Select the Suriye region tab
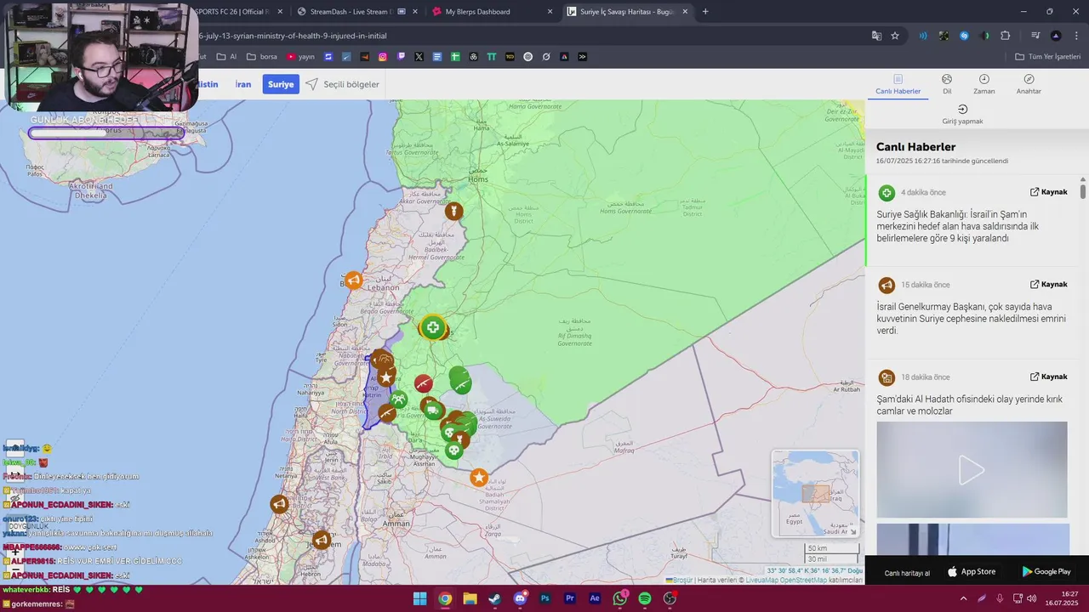The image size is (1089, 612). pos(281,84)
